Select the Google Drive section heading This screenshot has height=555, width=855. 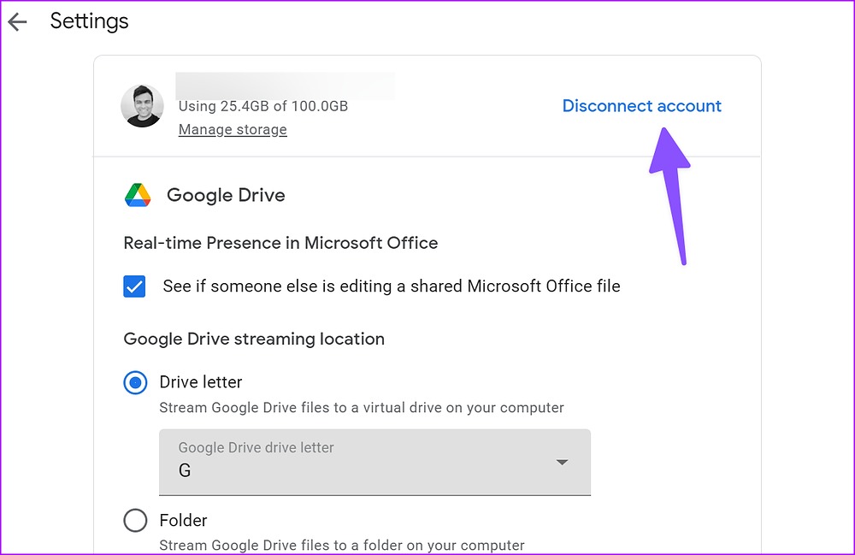click(226, 195)
